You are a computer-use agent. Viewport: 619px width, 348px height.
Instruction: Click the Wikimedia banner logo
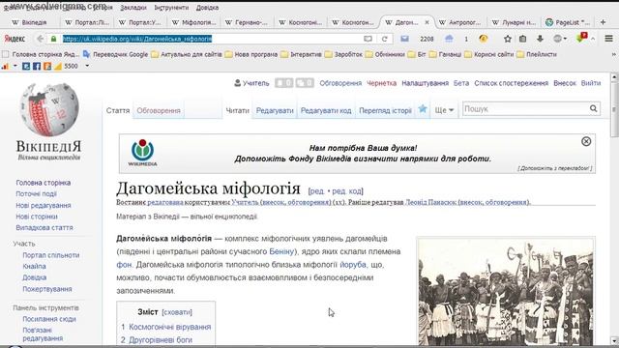click(x=142, y=153)
